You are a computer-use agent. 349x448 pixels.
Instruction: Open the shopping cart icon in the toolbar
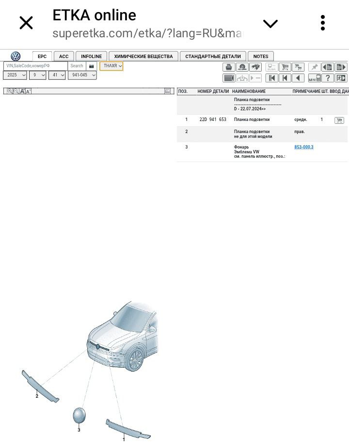pyautogui.click(x=285, y=67)
